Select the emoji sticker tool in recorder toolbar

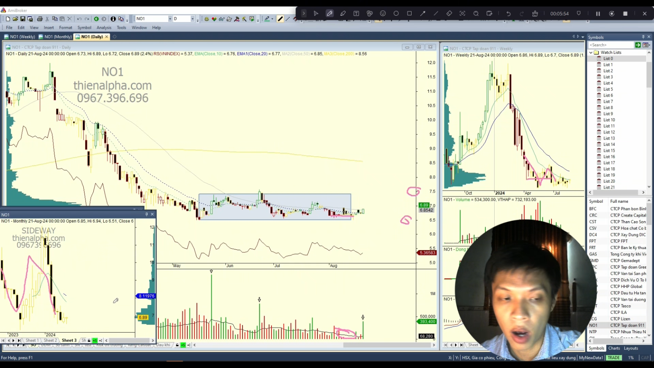pyautogui.click(x=383, y=14)
